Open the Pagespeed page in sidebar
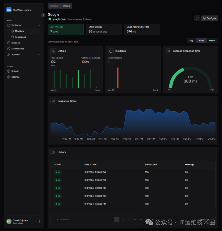The height and width of the screenshot is (231, 222). tap(20, 37)
